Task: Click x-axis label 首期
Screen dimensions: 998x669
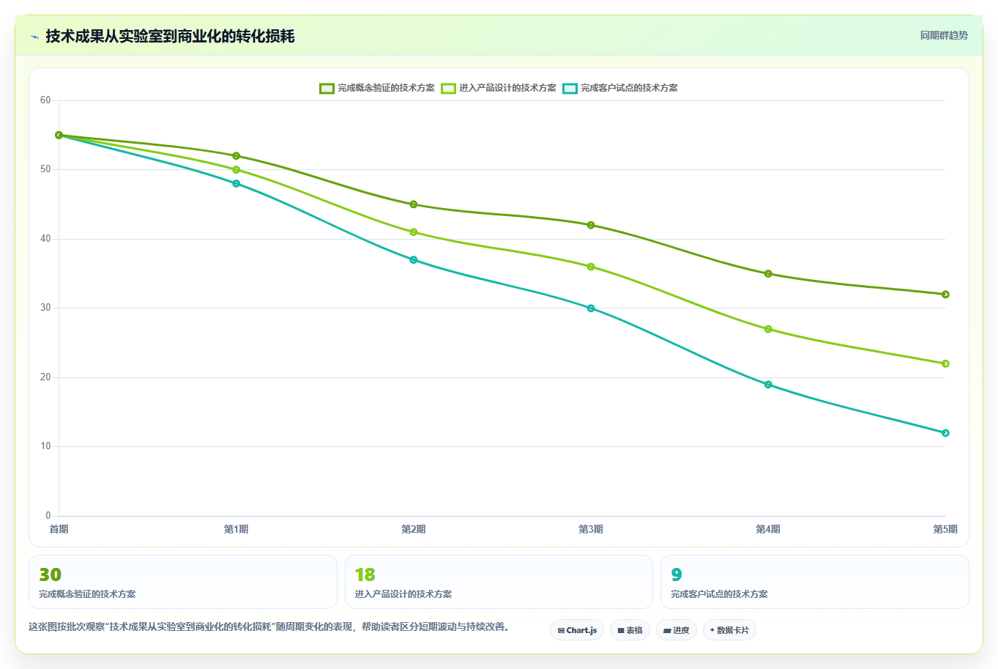Action: 59,529
